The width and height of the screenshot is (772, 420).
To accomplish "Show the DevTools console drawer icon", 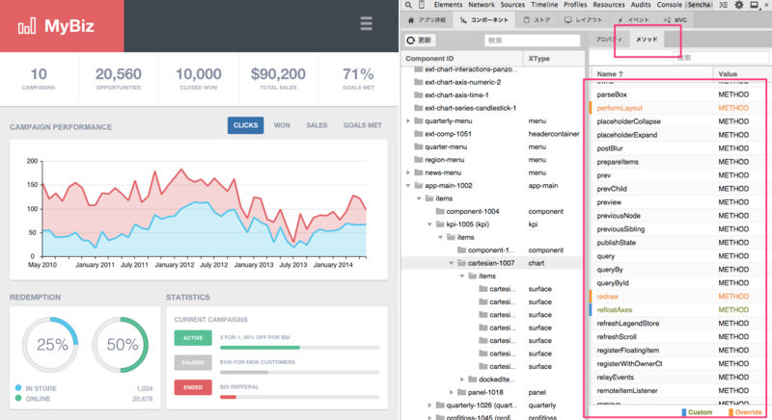I will (x=723, y=5).
